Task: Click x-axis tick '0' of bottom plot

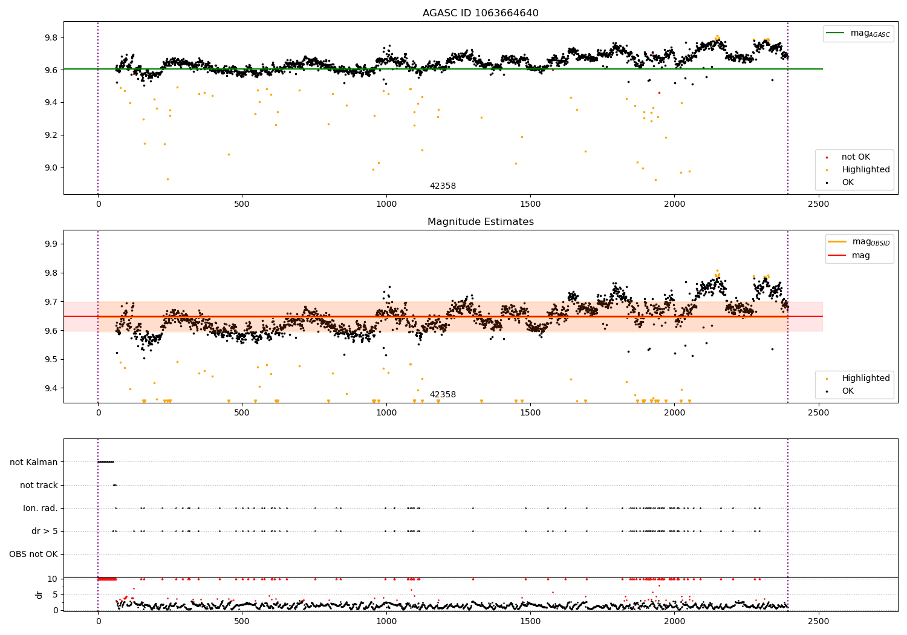Action: [x=98, y=621]
